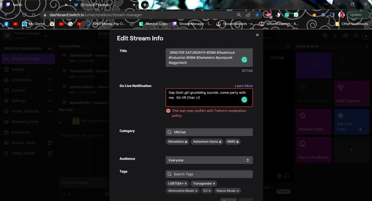Screen dimensions: 372x201
Task: Open the Grammarly extension in the toolbar
Action: [x=287, y=15]
